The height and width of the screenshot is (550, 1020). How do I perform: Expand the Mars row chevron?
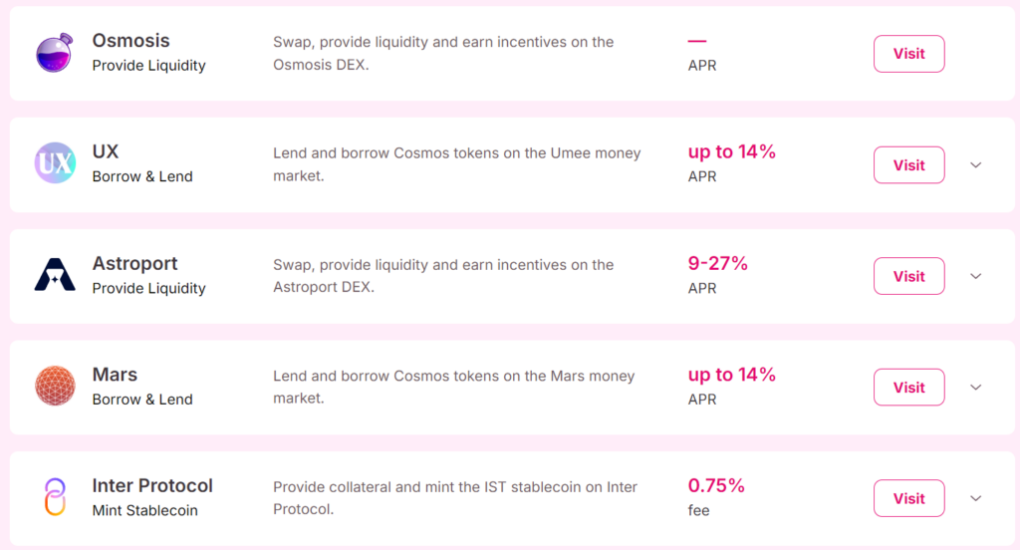pos(976,388)
